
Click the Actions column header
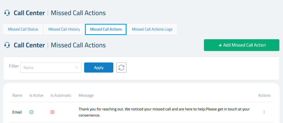pos(264,96)
